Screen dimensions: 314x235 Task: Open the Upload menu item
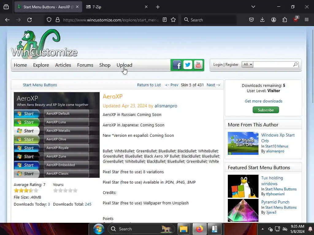click(x=124, y=65)
